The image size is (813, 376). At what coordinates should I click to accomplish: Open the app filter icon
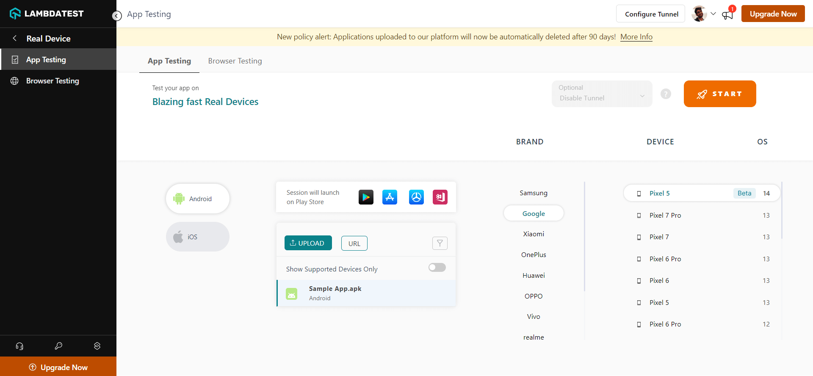(440, 243)
